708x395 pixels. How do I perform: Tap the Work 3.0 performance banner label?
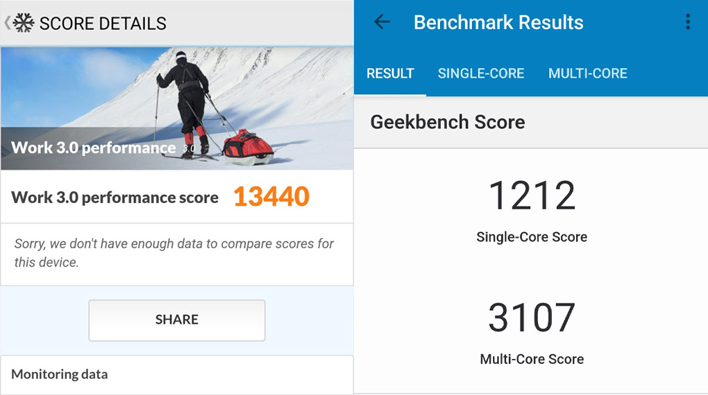click(x=94, y=148)
